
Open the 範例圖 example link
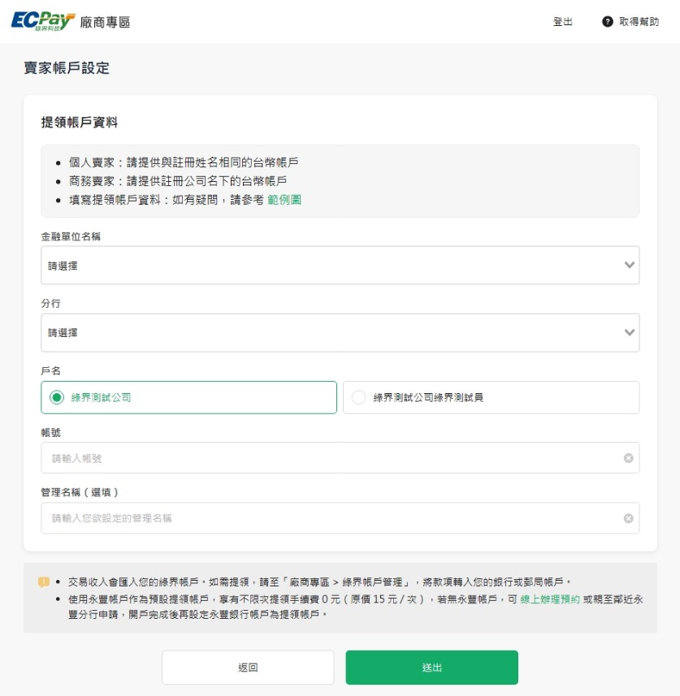pyautogui.click(x=284, y=200)
